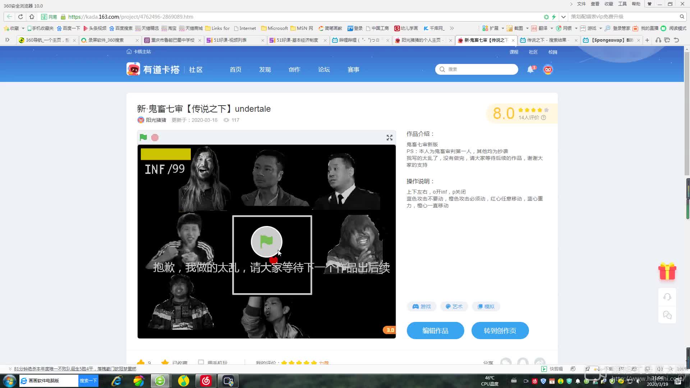Image resolution: width=690 pixels, height=388 pixels.
Task: Expand the 网银 dropdown arrow
Action: [x=576, y=28]
